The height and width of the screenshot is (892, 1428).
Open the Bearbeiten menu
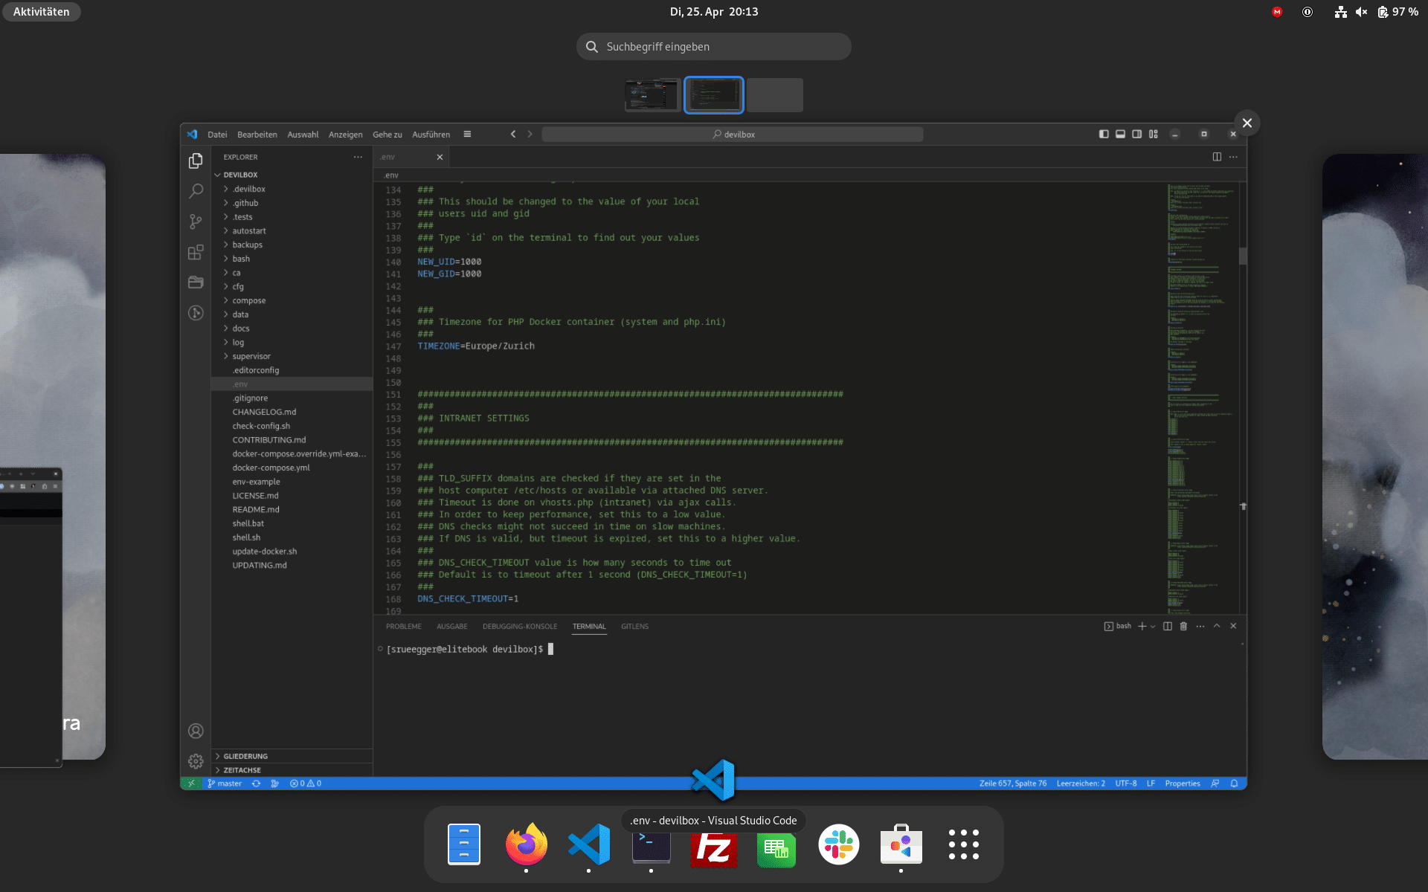257,135
